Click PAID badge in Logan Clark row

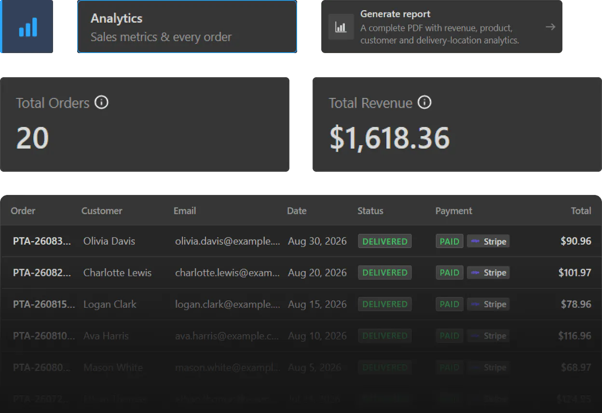click(x=450, y=304)
